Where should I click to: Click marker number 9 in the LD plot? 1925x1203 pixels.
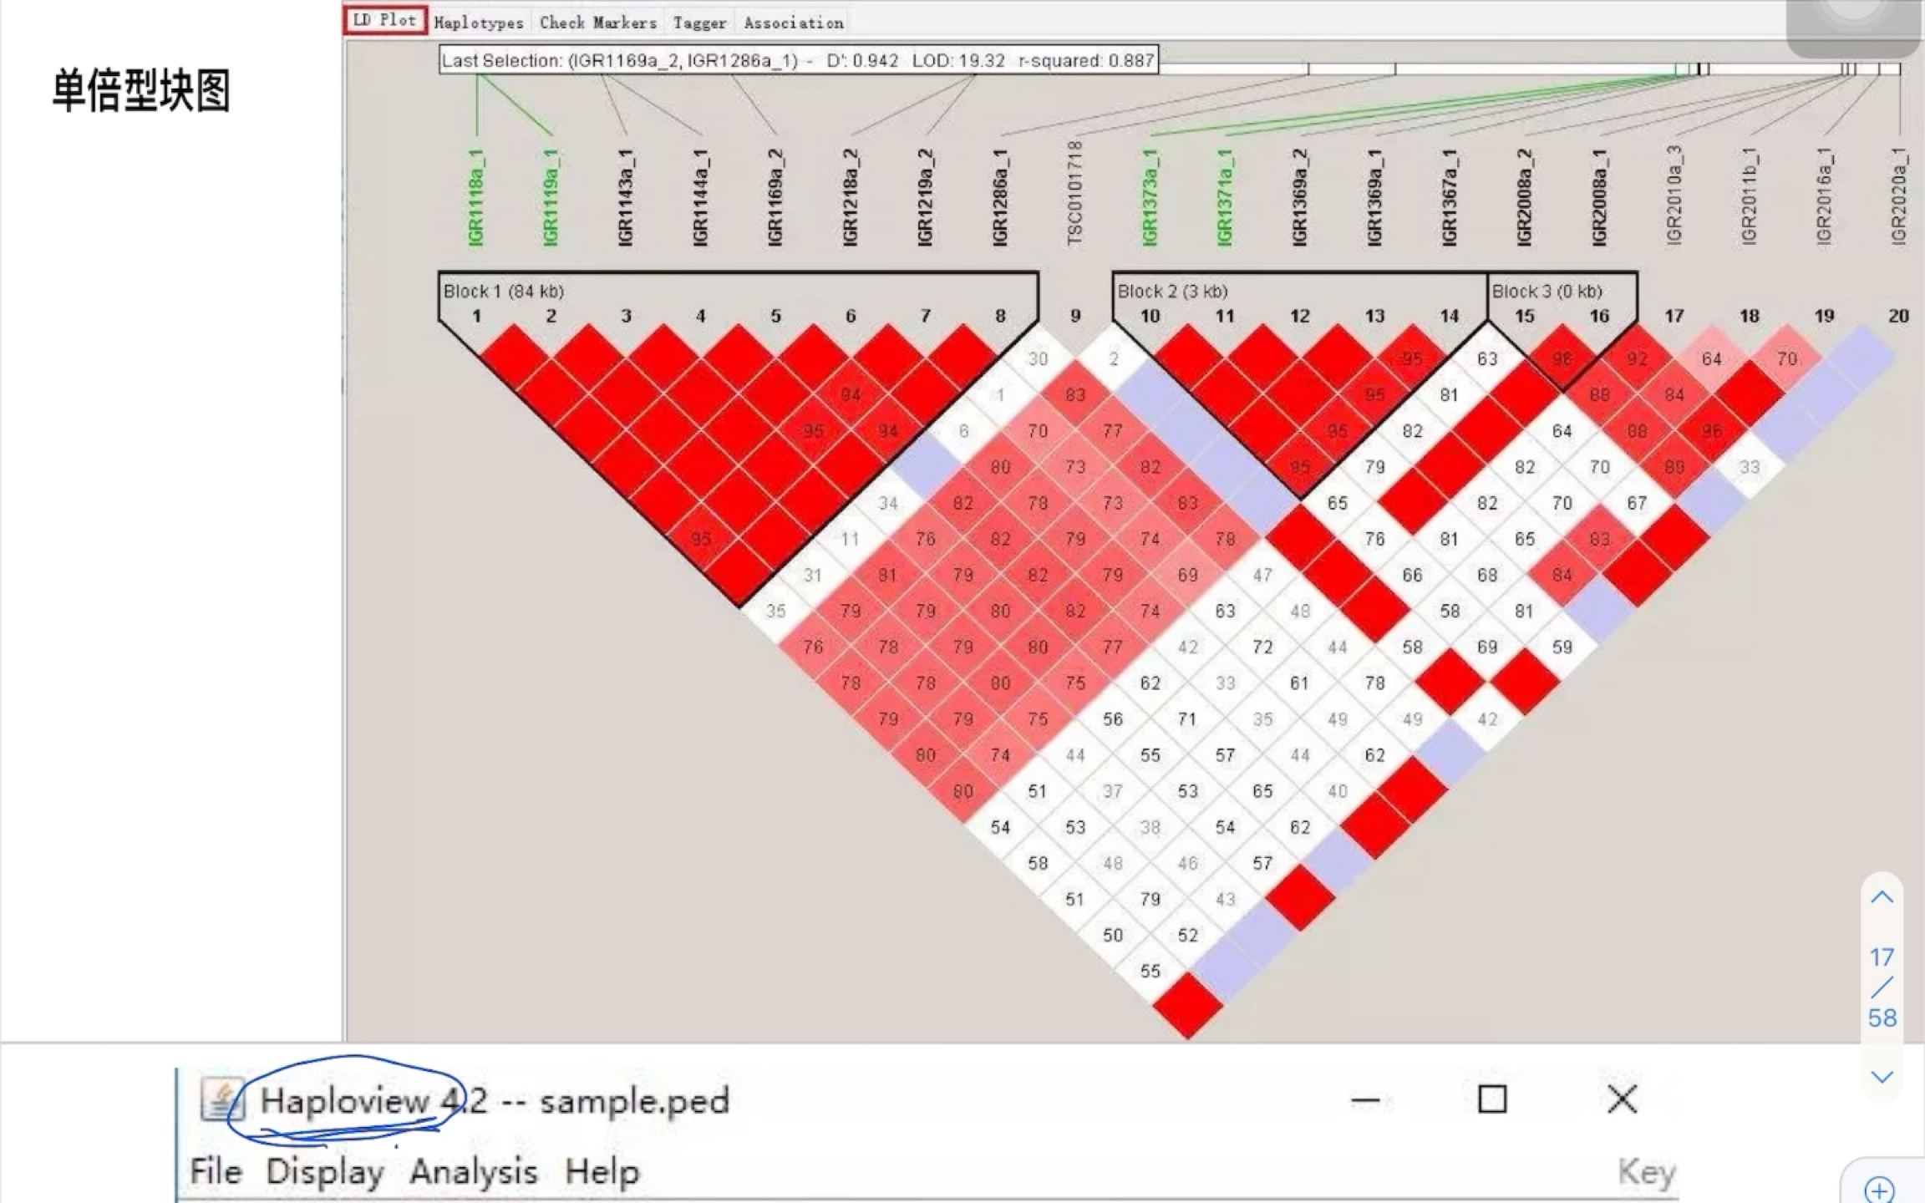point(1075,316)
